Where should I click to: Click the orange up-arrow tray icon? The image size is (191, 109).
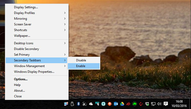point(110,104)
